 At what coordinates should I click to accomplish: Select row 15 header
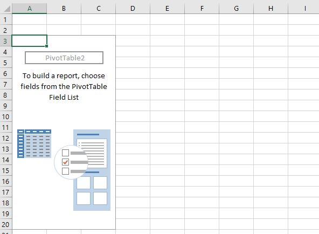6,170
